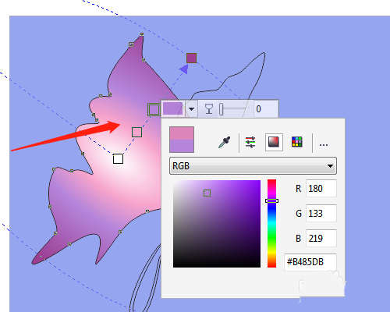
Task: Expand the node color dropdown arrow
Action: pyautogui.click(x=192, y=108)
